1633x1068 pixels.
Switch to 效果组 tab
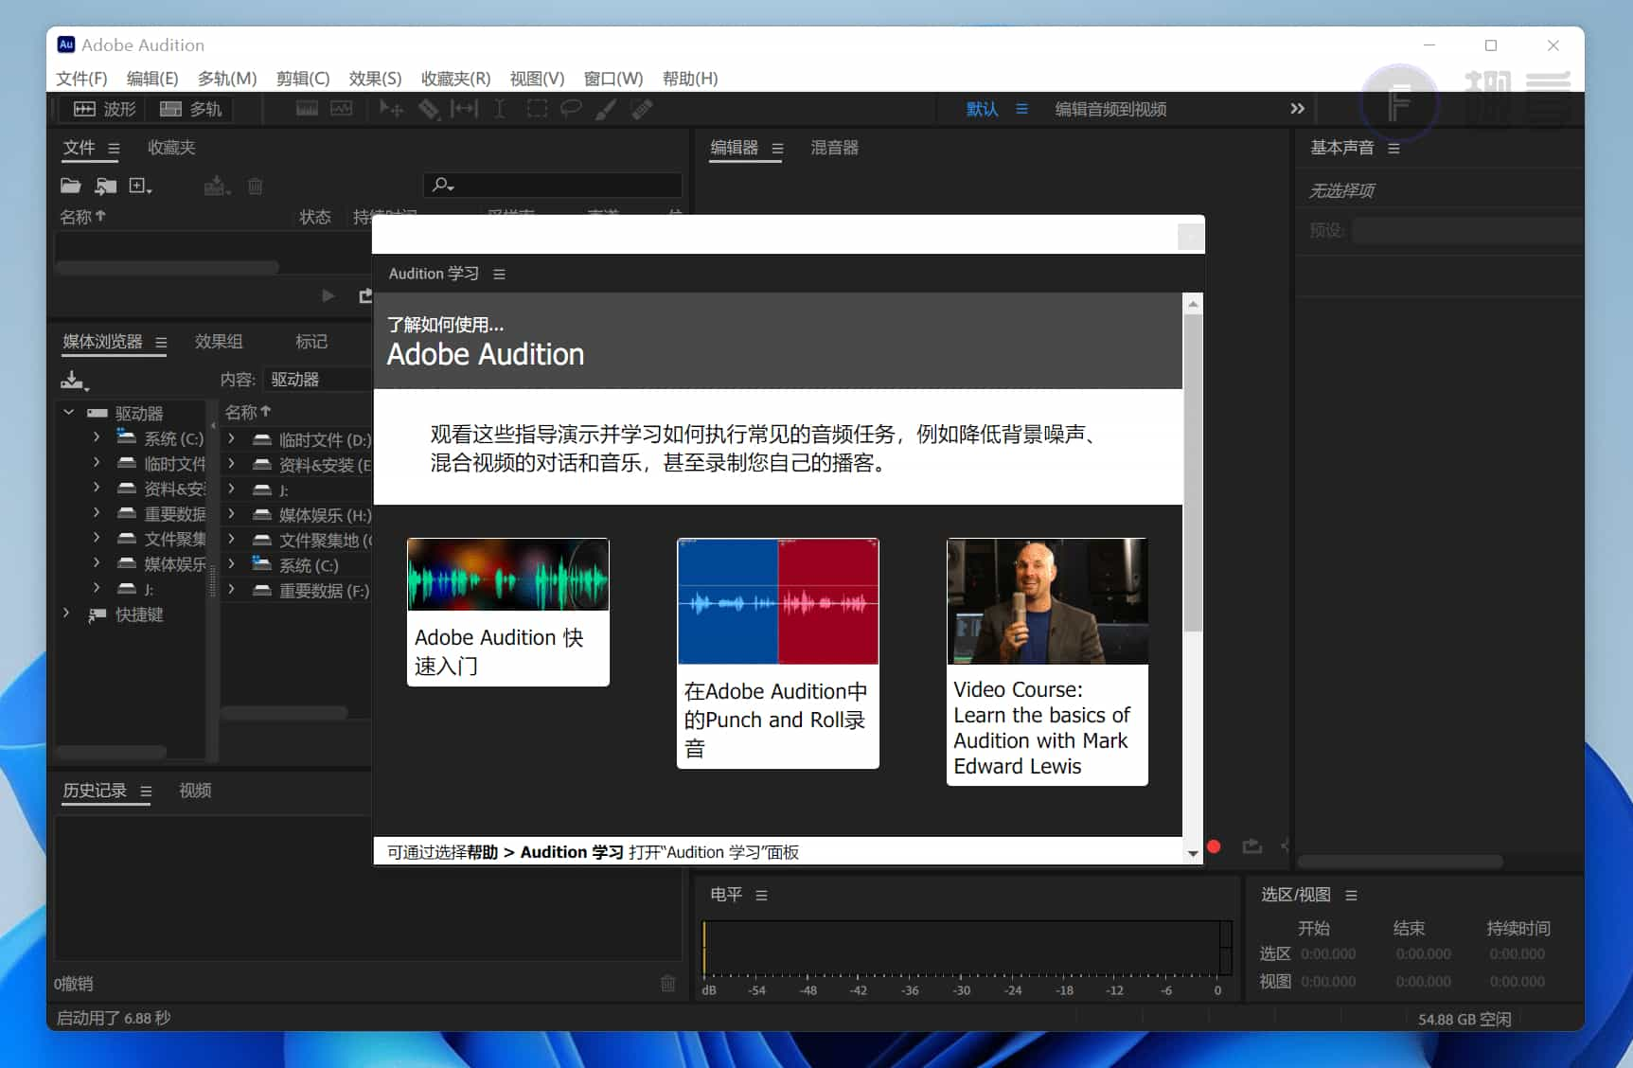point(219,342)
